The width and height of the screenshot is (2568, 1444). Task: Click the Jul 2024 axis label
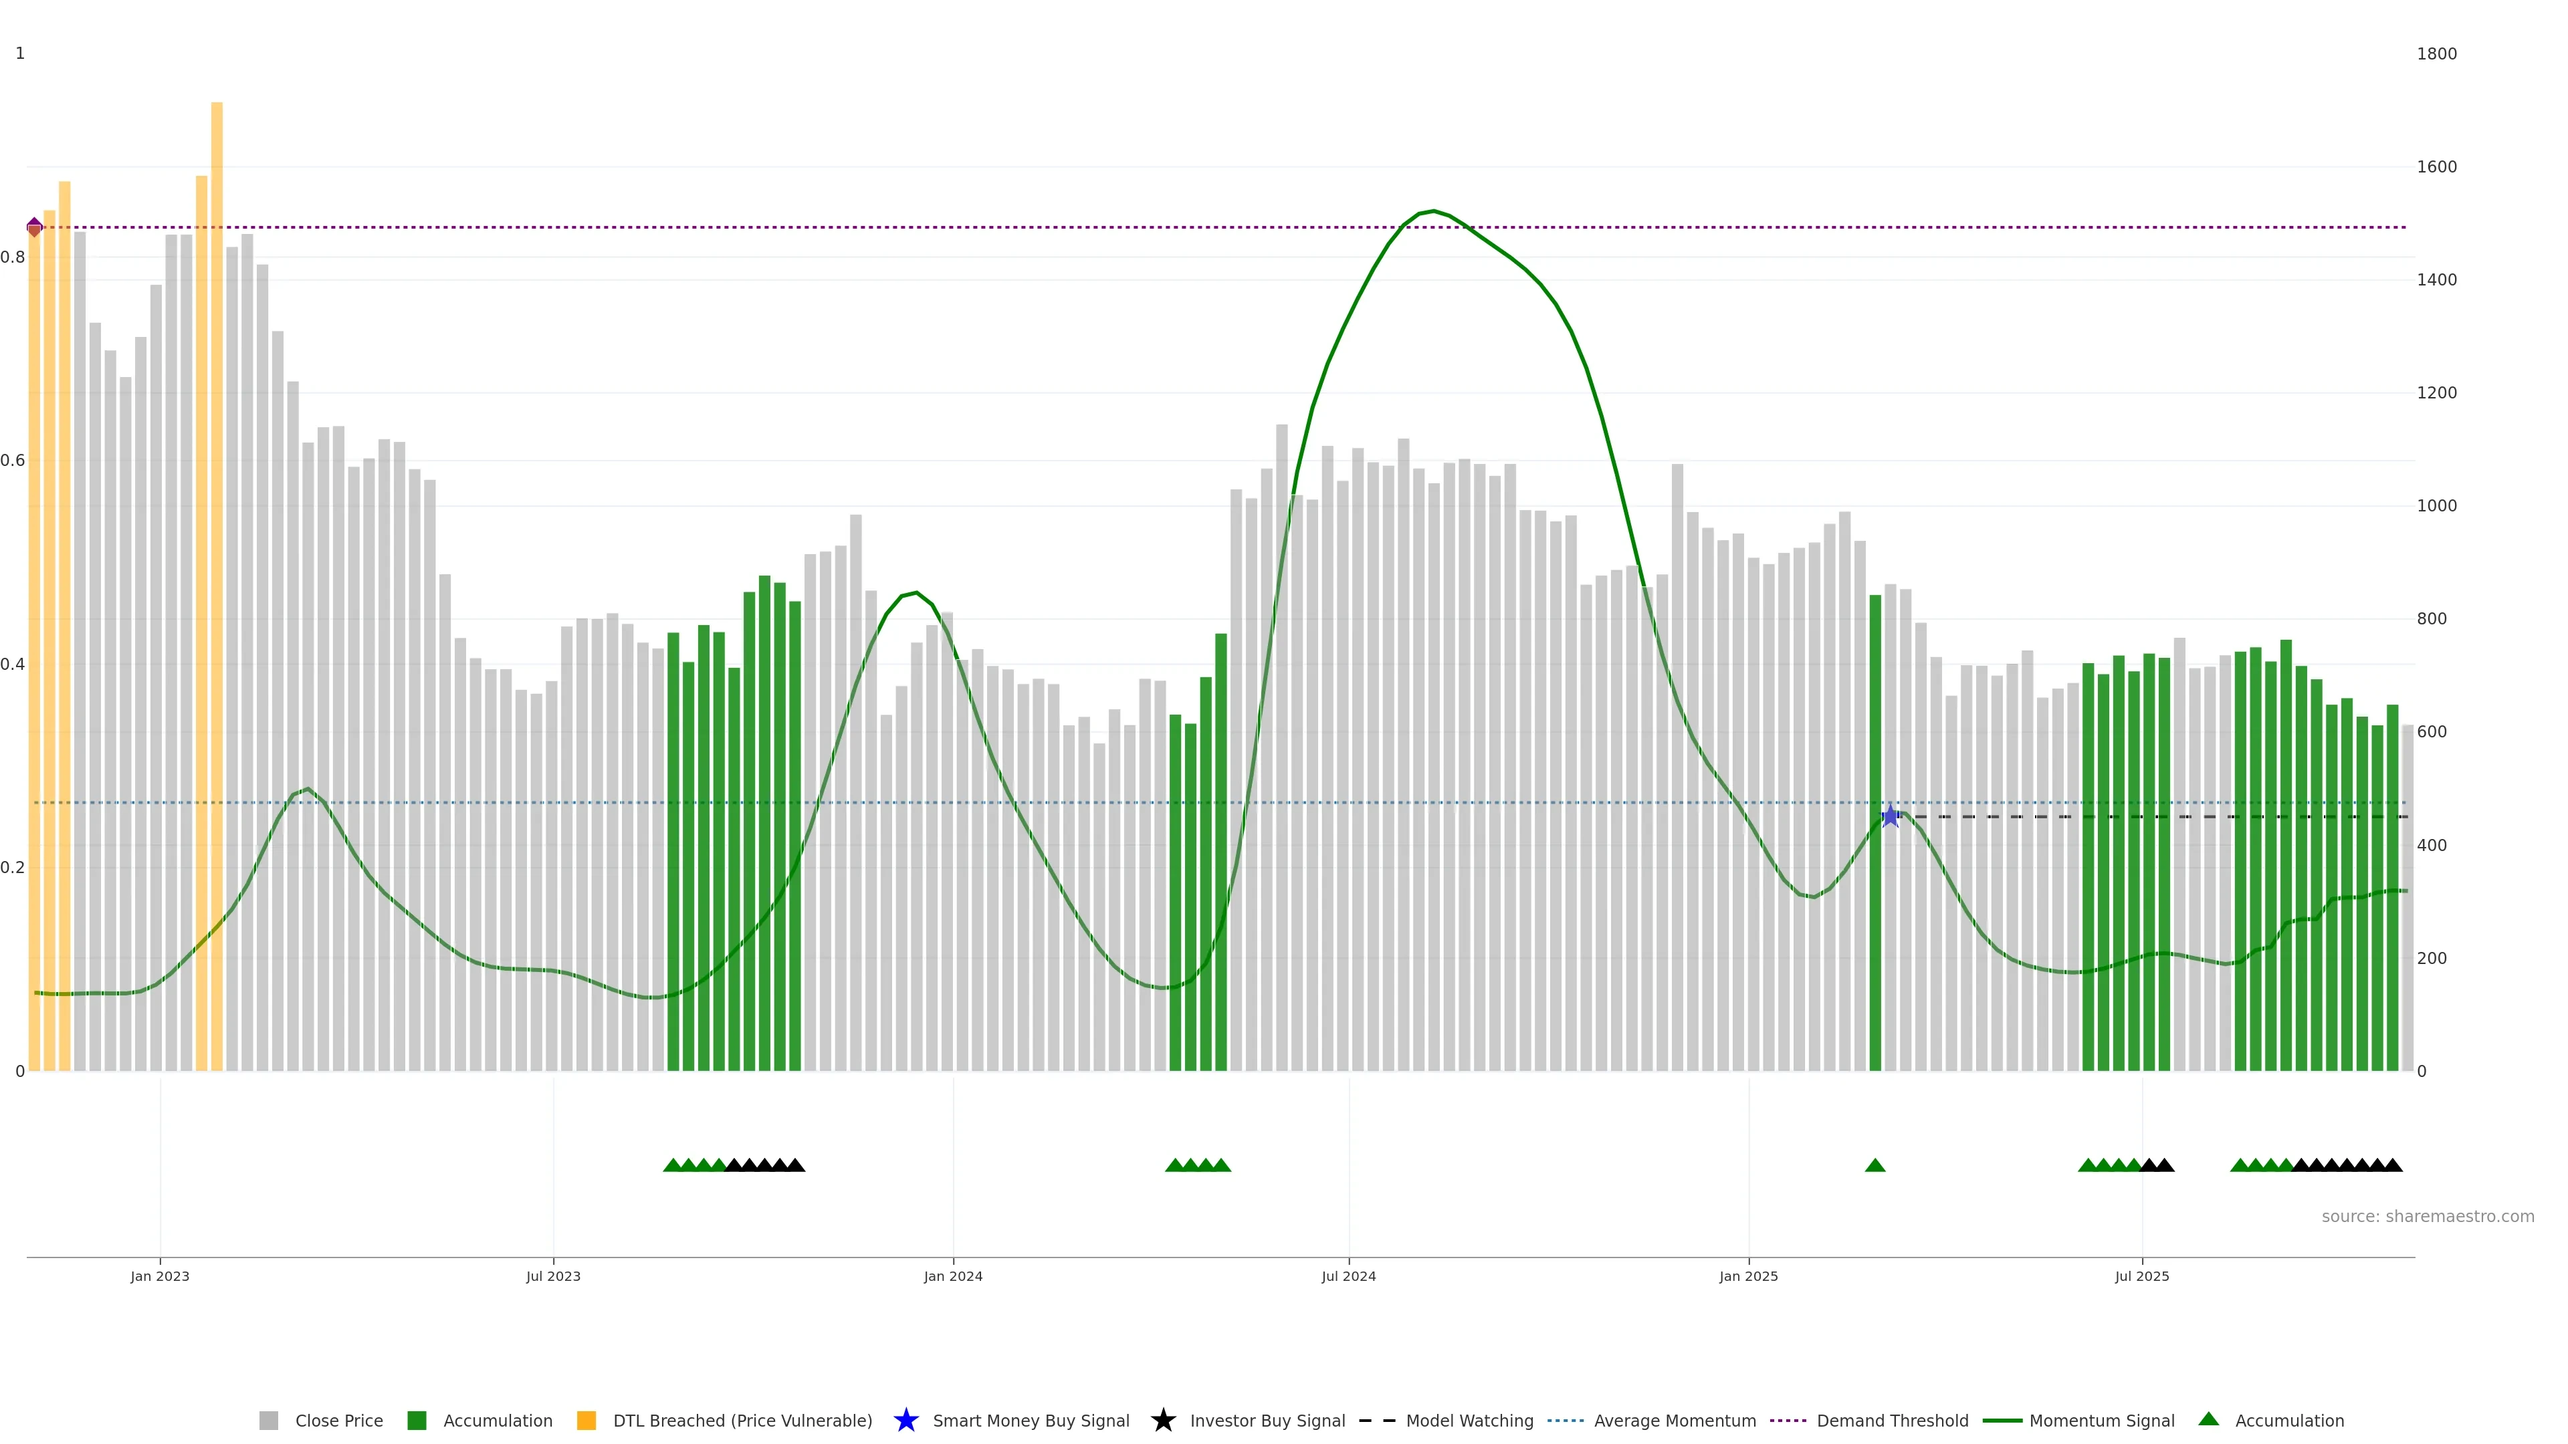click(1348, 1276)
